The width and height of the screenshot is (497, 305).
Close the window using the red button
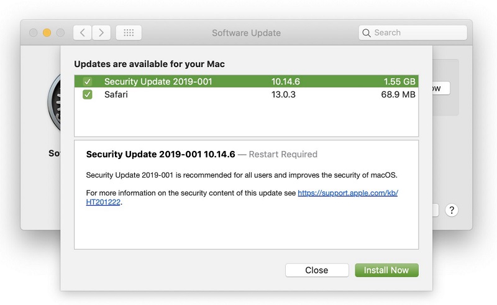click(x=34, y=33)
